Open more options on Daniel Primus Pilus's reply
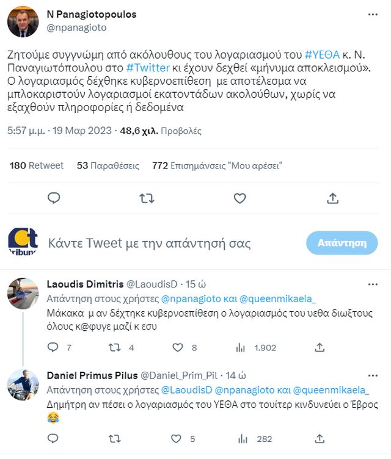Screen dimensions: 391x459 [372, 374]
